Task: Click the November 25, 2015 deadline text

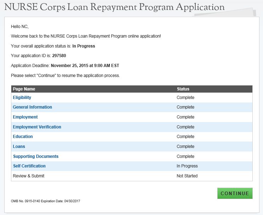Action: coord(85,66)
